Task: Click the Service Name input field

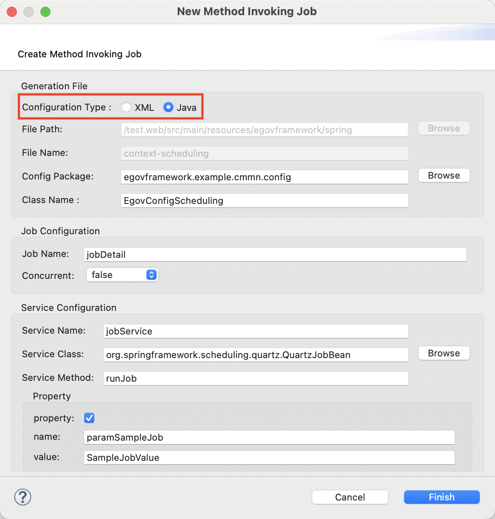Action: click(x=256, y=332)
